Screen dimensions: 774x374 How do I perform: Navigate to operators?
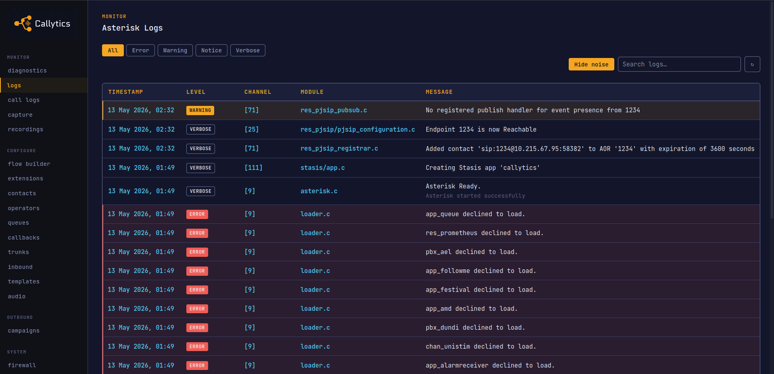[x=44, y=208]
